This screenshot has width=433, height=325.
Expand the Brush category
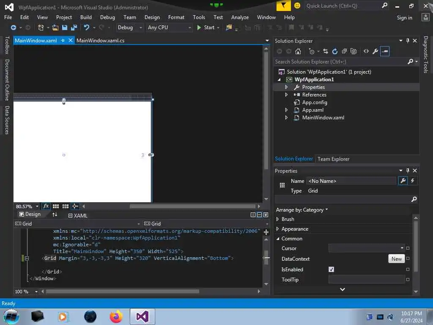tap(277, 219)
